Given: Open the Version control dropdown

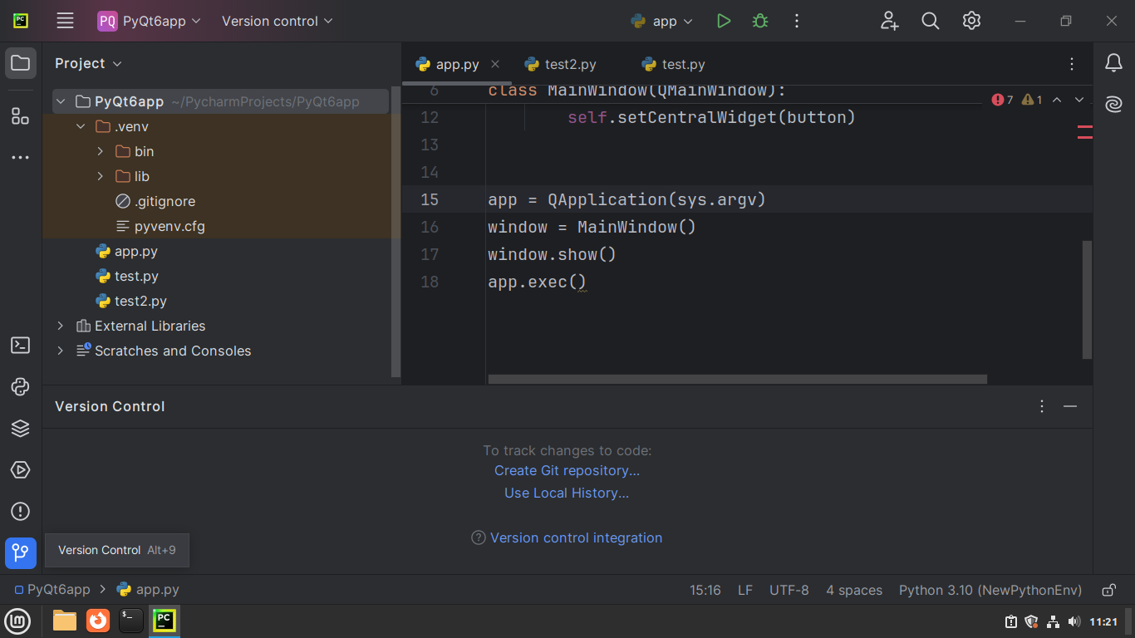Looking at the screenshot, I should 278,21.
